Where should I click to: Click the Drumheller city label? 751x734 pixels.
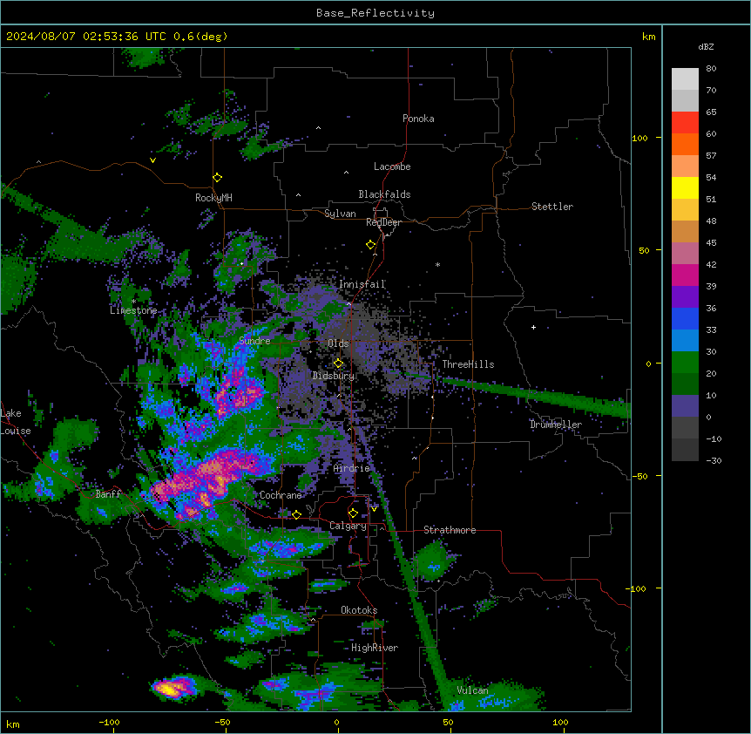click(x=556, y=425)
